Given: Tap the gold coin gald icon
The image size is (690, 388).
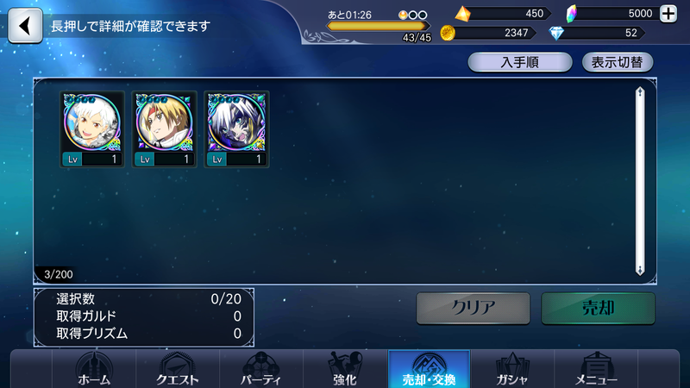Looking at the screenshot, I should pyautogui.click(x=448, y=33).
